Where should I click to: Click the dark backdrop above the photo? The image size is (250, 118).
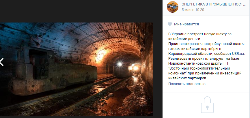coord(77,11)
